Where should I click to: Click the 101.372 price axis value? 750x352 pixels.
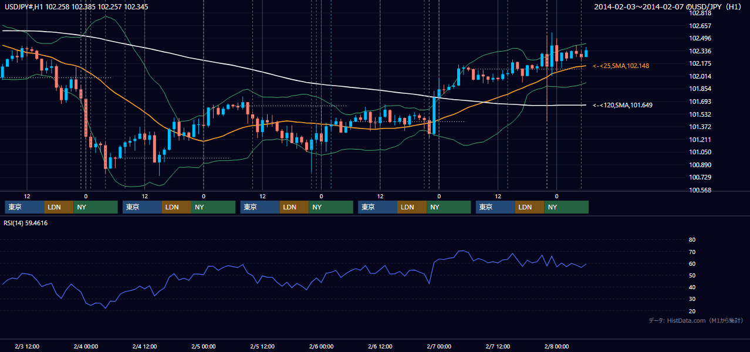point(700,127)
